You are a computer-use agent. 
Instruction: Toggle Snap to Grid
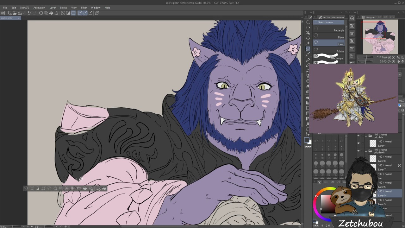(90, 13)
